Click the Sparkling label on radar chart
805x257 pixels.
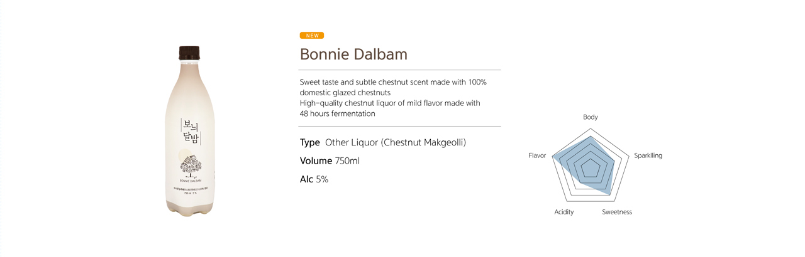pyautogui.click(x=648, y=155)
